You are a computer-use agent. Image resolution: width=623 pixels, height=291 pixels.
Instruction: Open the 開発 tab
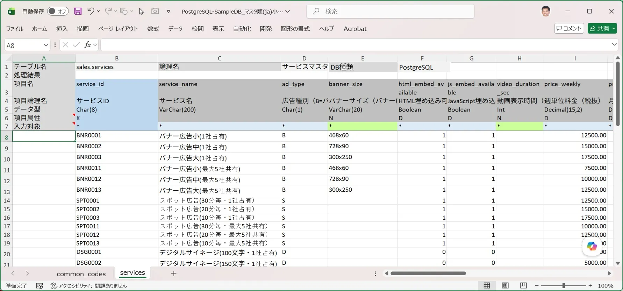coord(266,29)
